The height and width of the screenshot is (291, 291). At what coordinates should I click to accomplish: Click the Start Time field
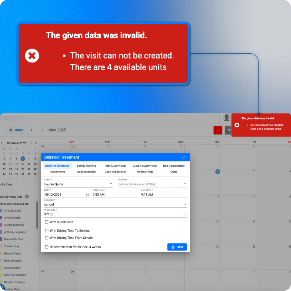click(115, 195)
